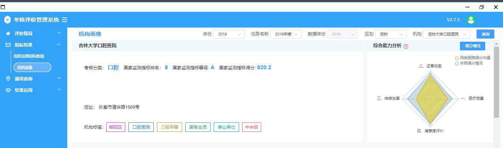Expand the 评价情况 menu chevron
This screenshot has width=503, height=148.
(x=59, y=33)
